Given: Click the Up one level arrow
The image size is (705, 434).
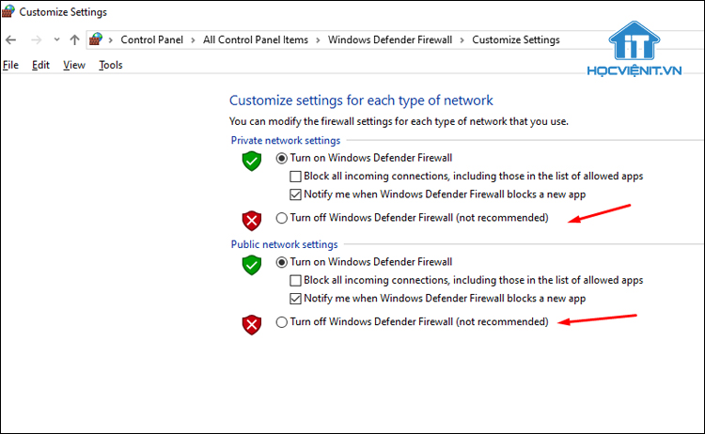Looking at the screenshot, I should click(74, 40).
